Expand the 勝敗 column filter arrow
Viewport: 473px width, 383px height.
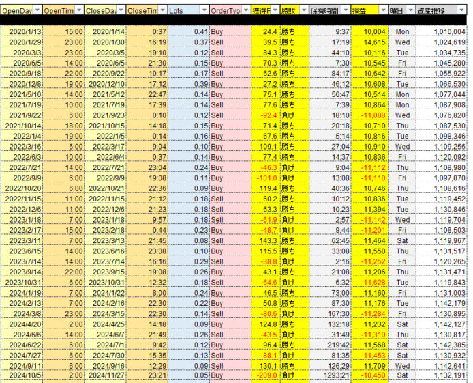304,12
